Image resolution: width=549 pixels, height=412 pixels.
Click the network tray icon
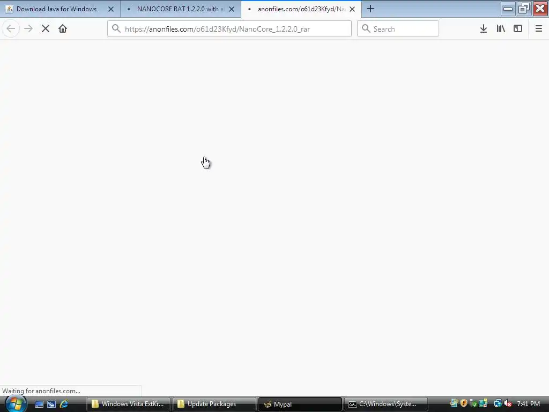click(x=498, y=403)
